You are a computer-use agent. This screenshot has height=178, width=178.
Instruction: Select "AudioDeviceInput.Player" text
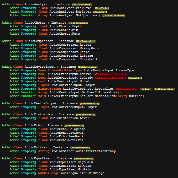73,85
